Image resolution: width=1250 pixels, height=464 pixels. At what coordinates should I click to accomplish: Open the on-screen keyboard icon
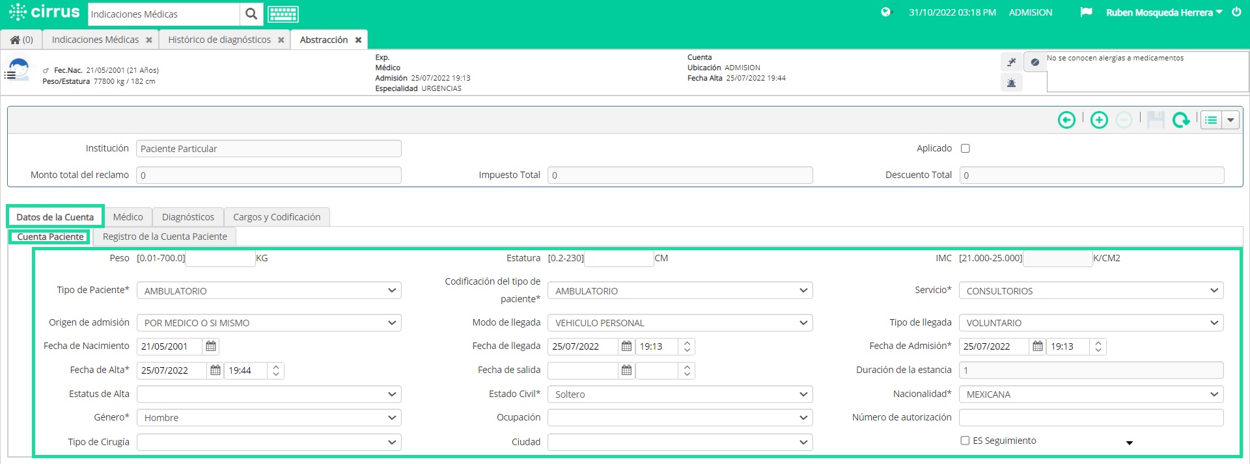coord(283,14)
